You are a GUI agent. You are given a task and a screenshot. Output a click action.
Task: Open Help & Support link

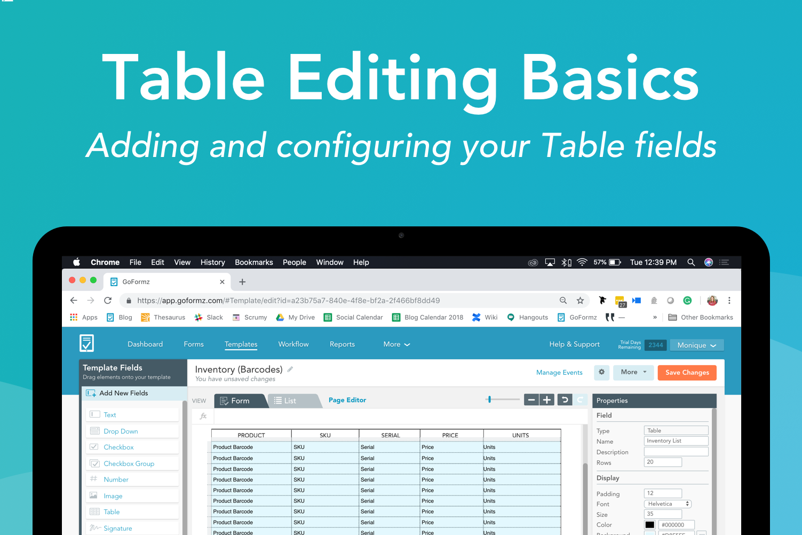coord(574,344)
